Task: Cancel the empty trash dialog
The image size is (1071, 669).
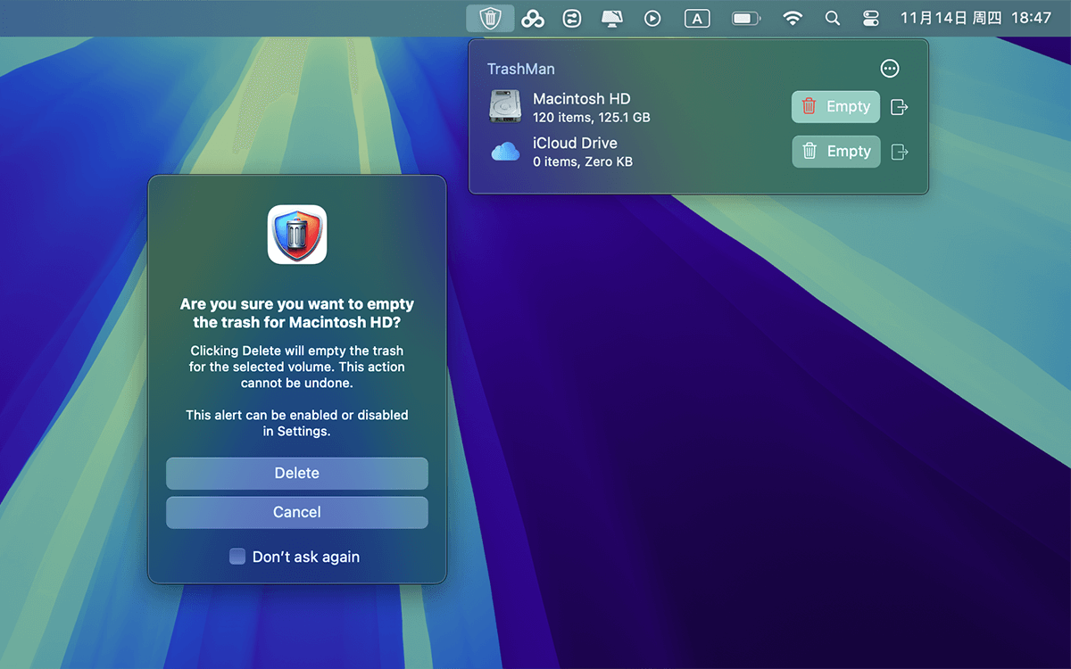Action: tap(297, 513)
